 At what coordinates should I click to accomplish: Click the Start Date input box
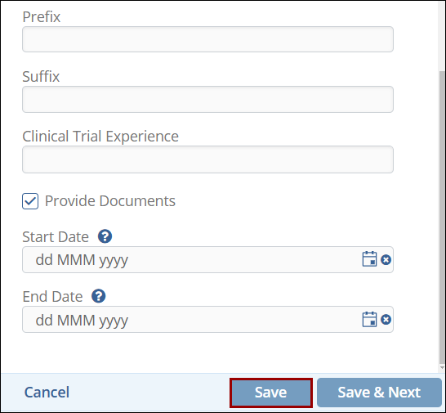pyautogui.click(x=207, y=260)
